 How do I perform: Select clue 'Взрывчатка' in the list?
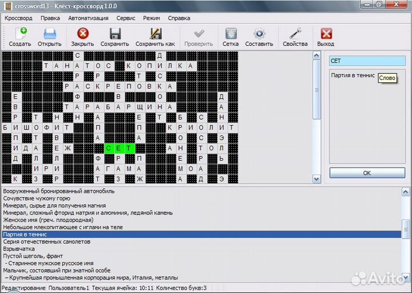pyautogui.click(x=19, y=249)
